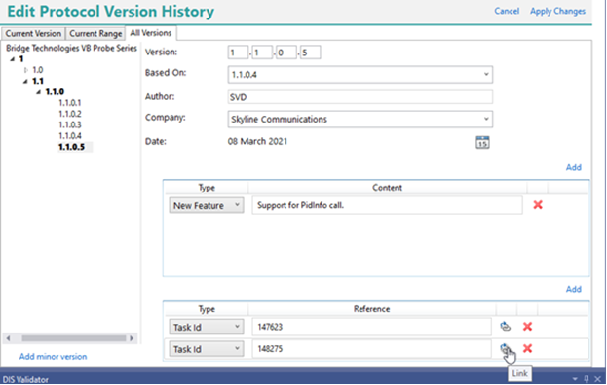The image size is (607, 385).
Task: Open DIS Validator panel options arrow
Action: [x=575, y=379]
